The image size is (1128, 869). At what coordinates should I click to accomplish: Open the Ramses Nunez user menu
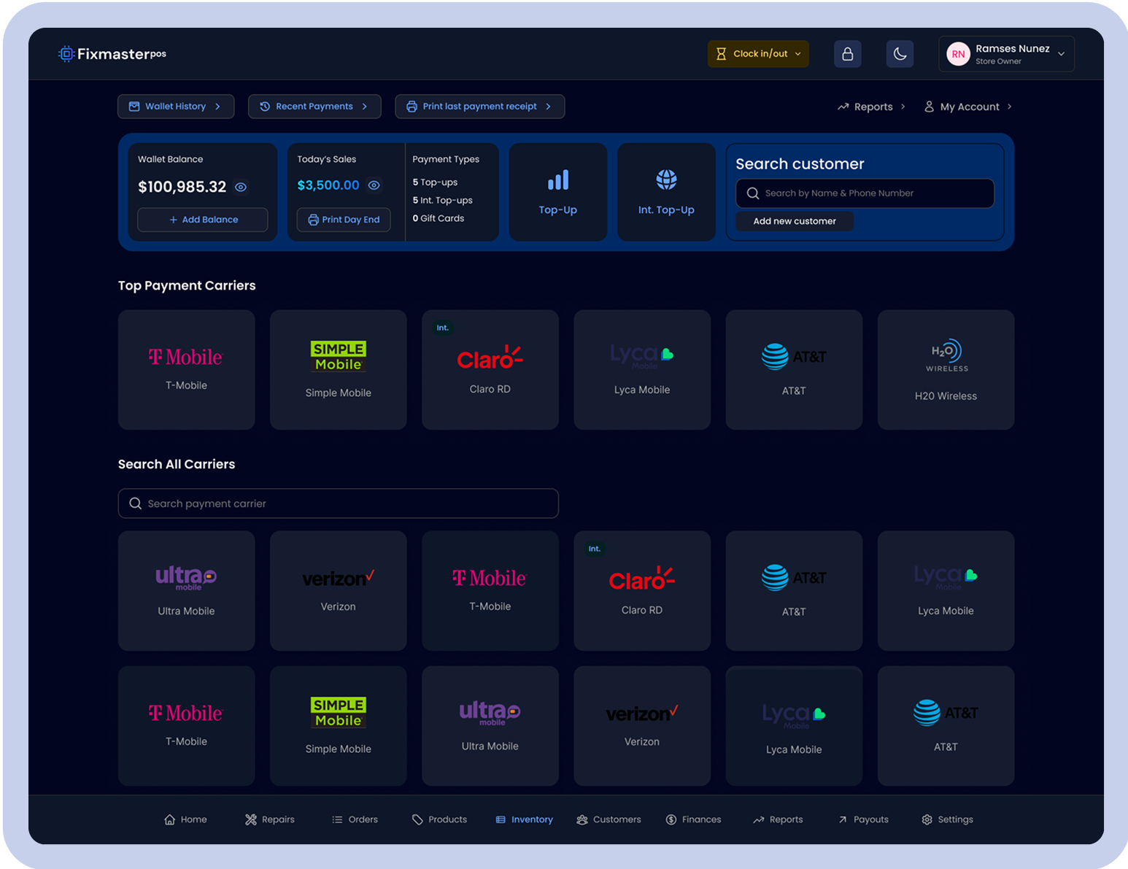[x=1006, y=54]
